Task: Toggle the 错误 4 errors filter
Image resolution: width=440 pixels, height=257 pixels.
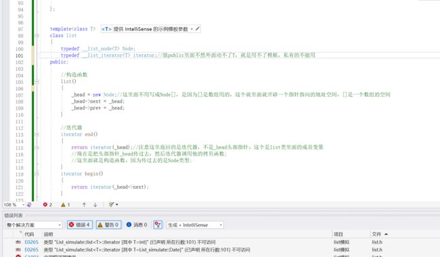Action: tap(80, 225)
